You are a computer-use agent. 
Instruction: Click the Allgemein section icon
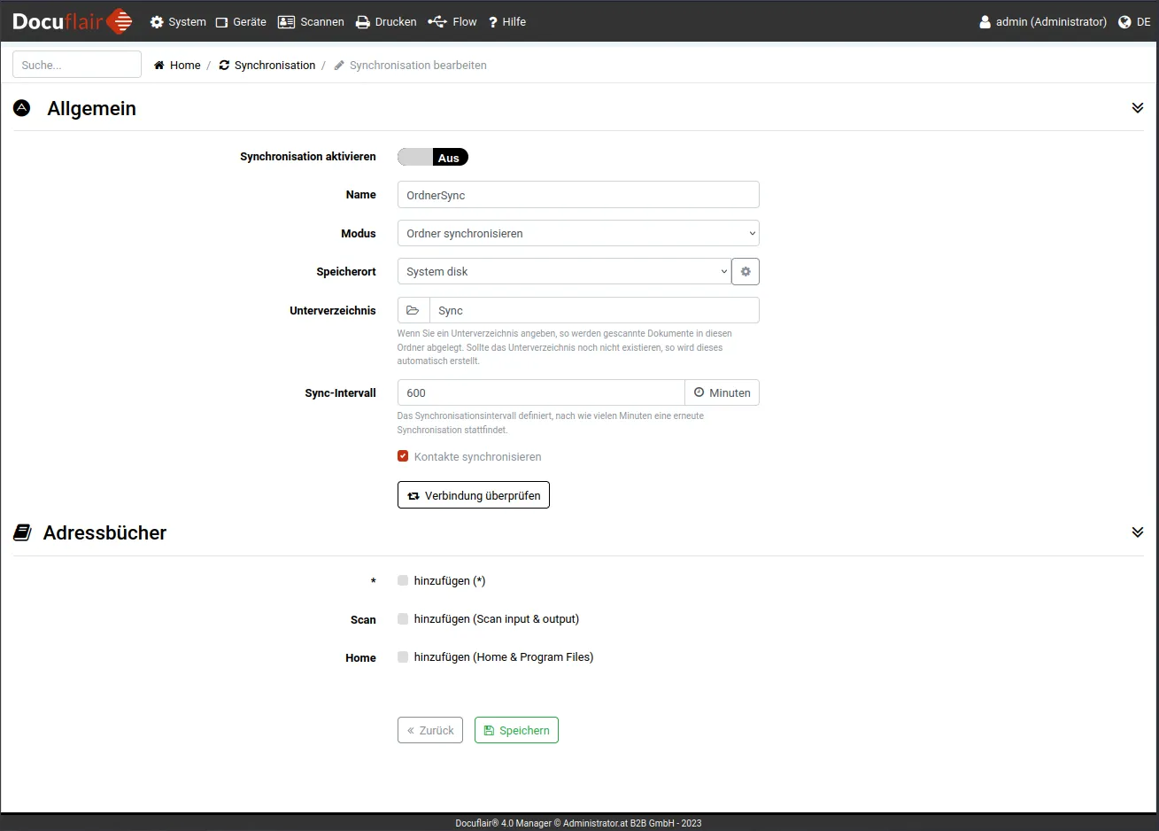coord(22,108)
